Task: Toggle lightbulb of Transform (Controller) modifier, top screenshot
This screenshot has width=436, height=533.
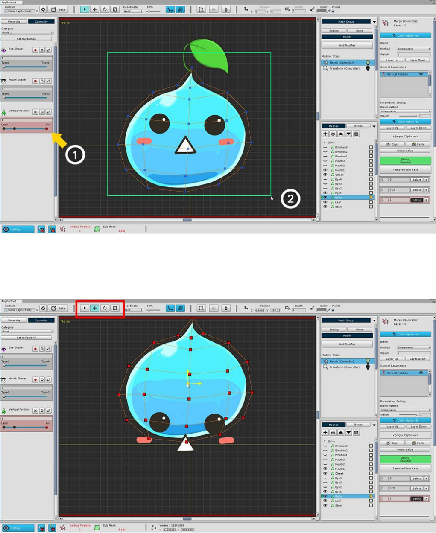Action: click(368, 68)
